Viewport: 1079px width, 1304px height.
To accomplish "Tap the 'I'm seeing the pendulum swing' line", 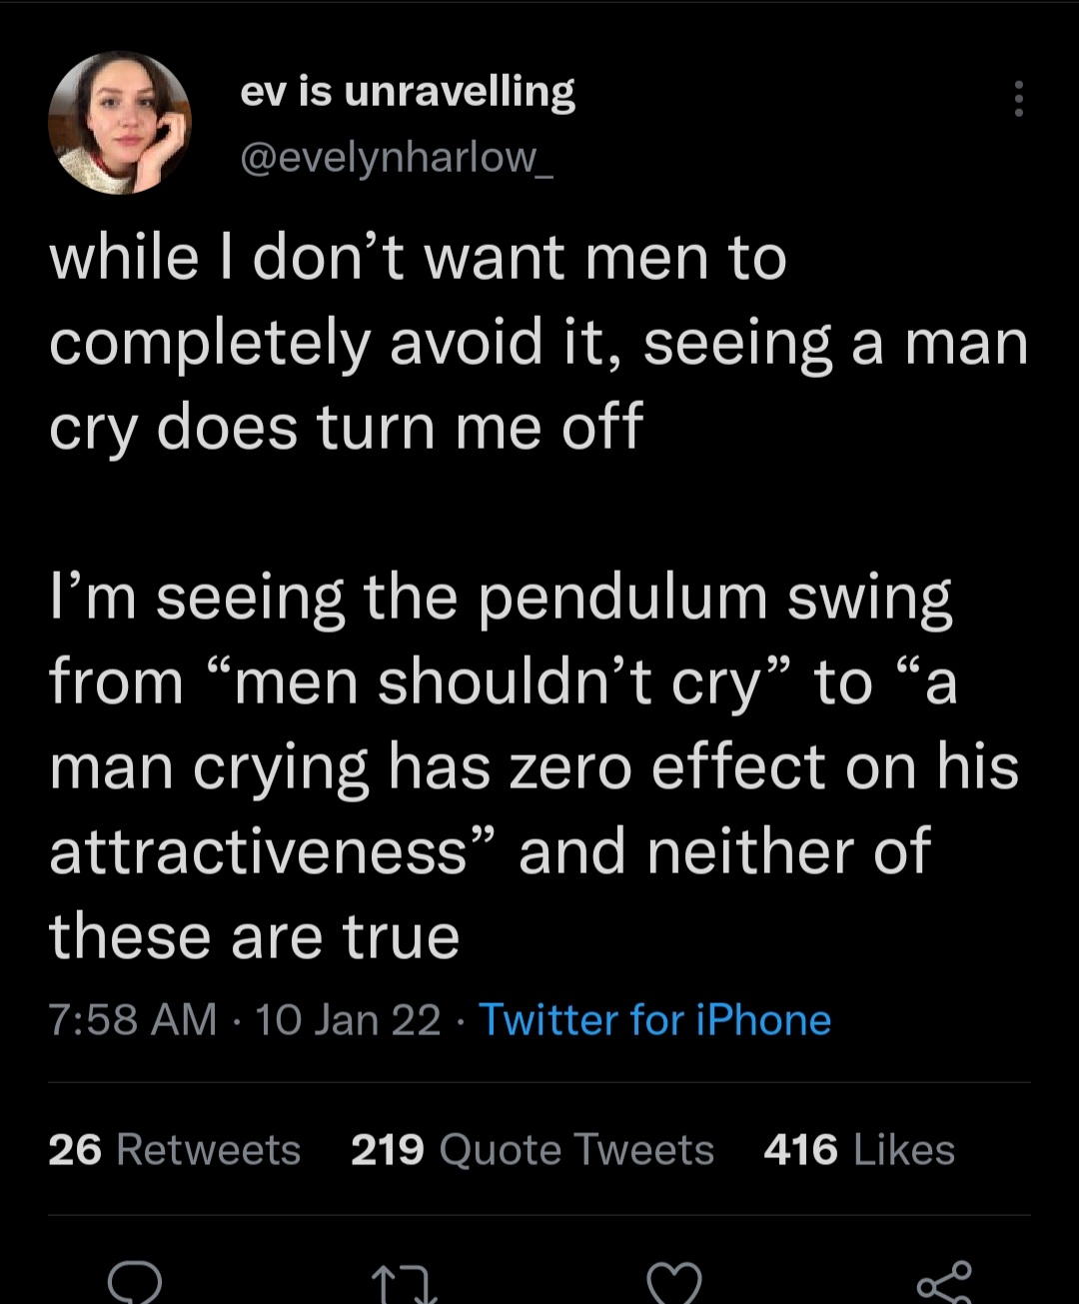I will click(x=500, y=599).
